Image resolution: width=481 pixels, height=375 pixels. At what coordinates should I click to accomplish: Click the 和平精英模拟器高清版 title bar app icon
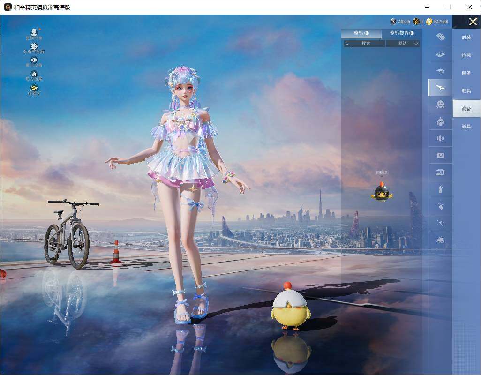[x=8, y=7]
